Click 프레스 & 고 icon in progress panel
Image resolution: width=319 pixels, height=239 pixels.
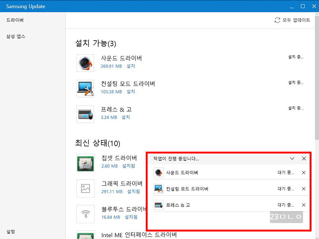point(158,205)
